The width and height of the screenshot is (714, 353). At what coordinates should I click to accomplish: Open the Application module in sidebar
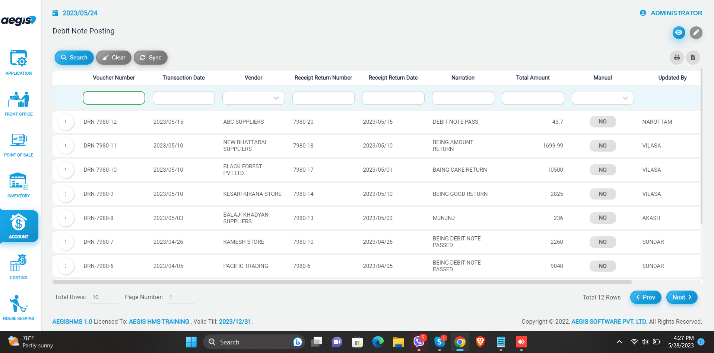click(19, 62)
